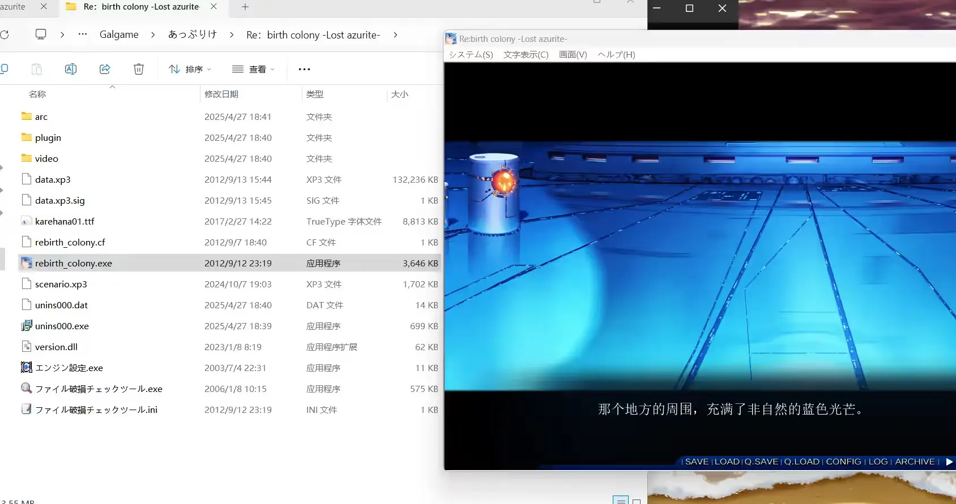
Task: Click the エンジン設定.exe icon
Action: pos(26,367)
